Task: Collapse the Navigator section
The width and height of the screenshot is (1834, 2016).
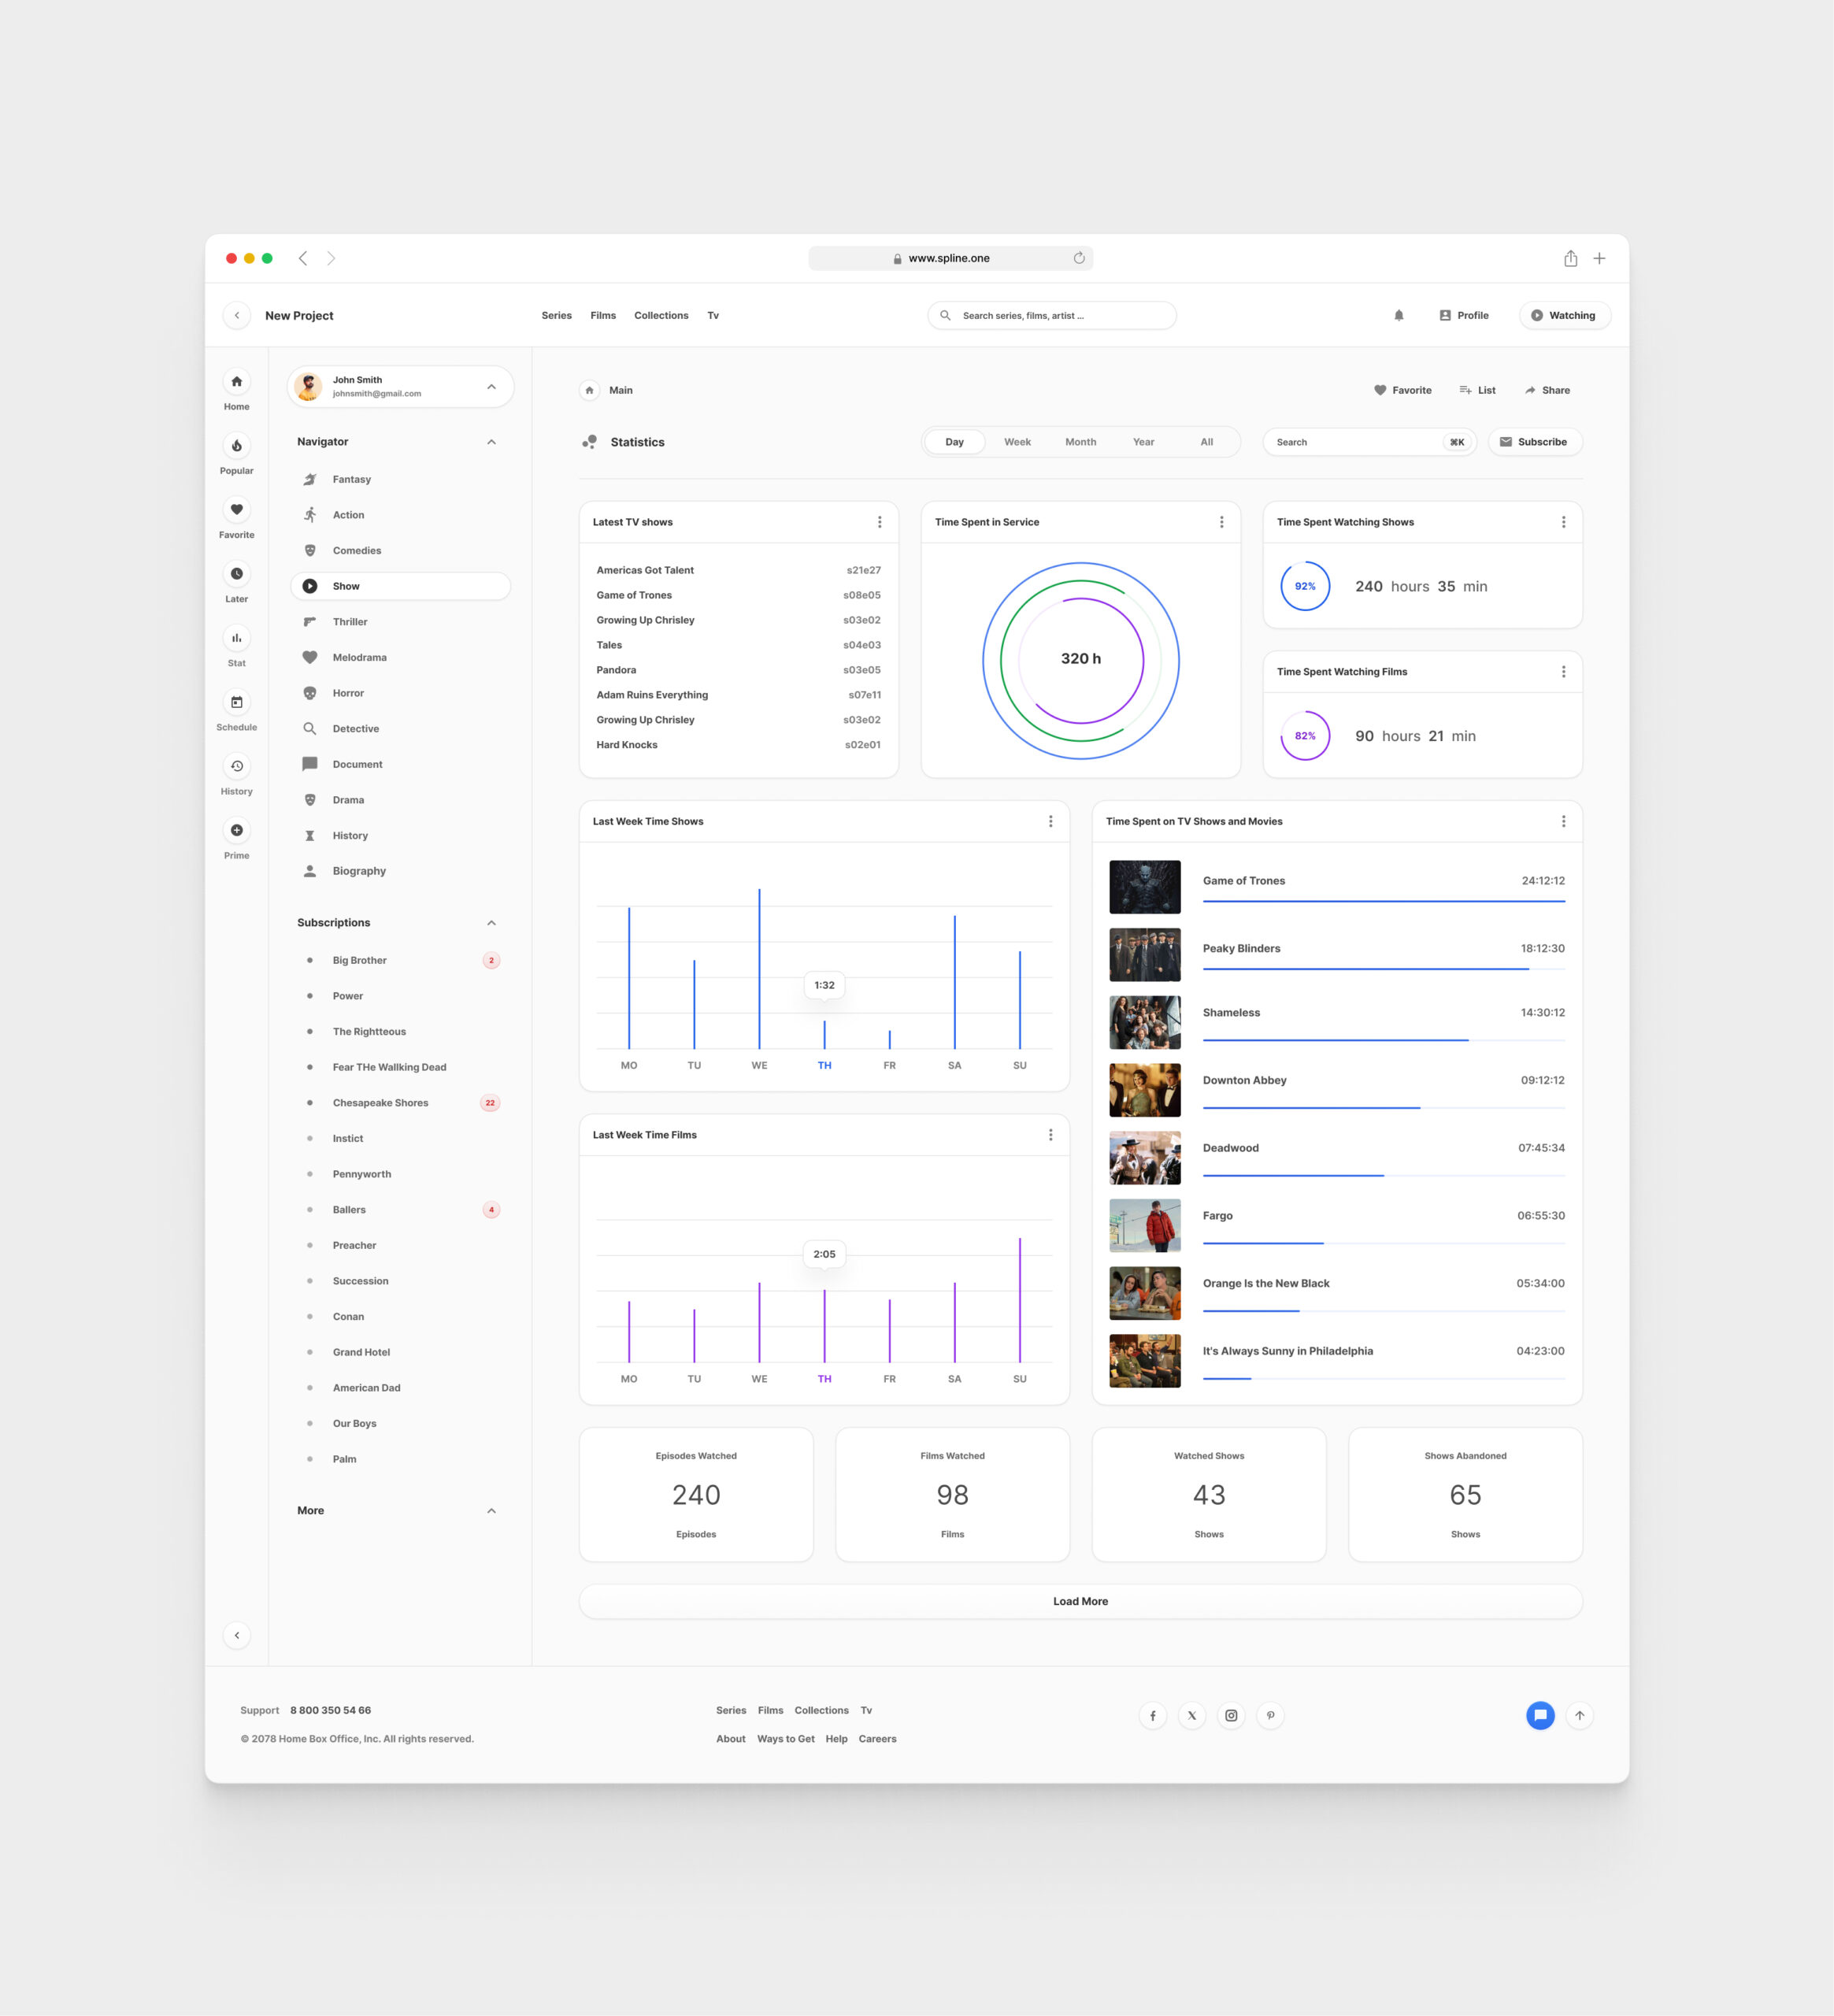Action: [491, 442]
